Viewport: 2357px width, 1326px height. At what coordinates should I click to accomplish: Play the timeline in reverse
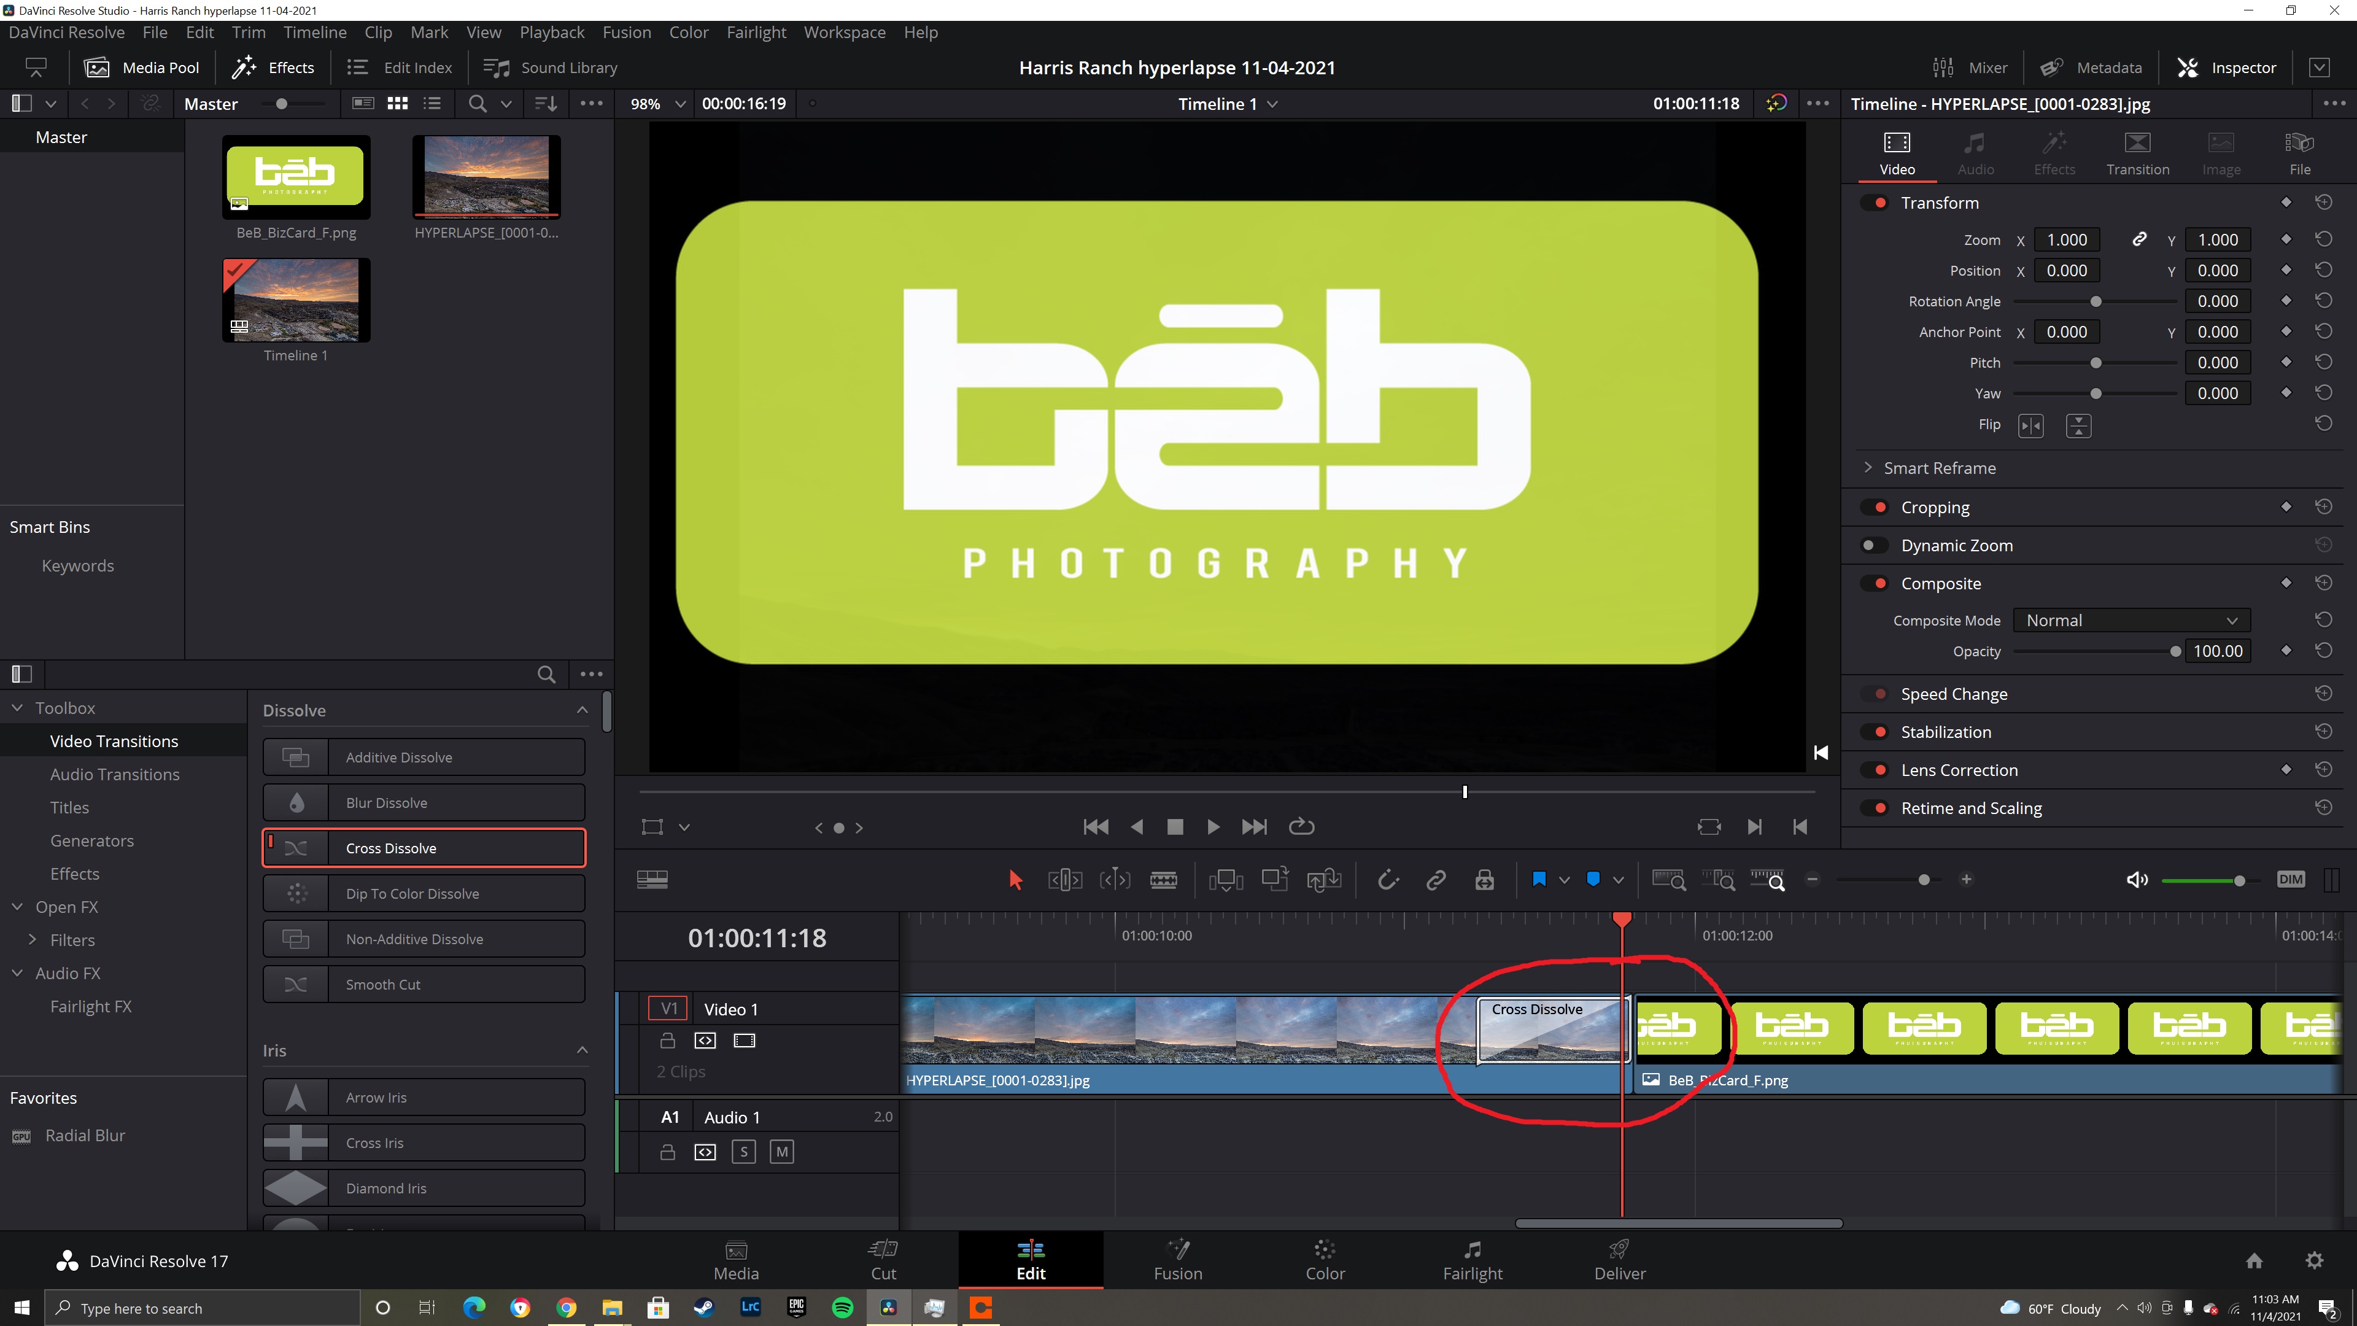coord(1136,828)
